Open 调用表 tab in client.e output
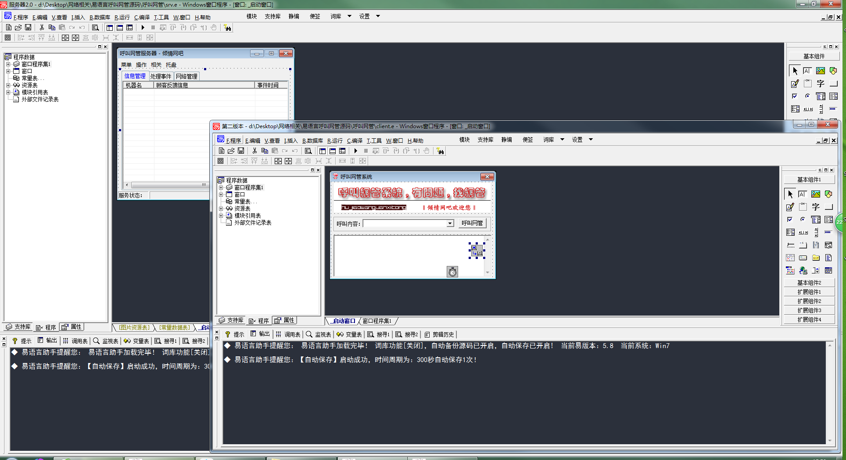846x460 pixels. 288,334
